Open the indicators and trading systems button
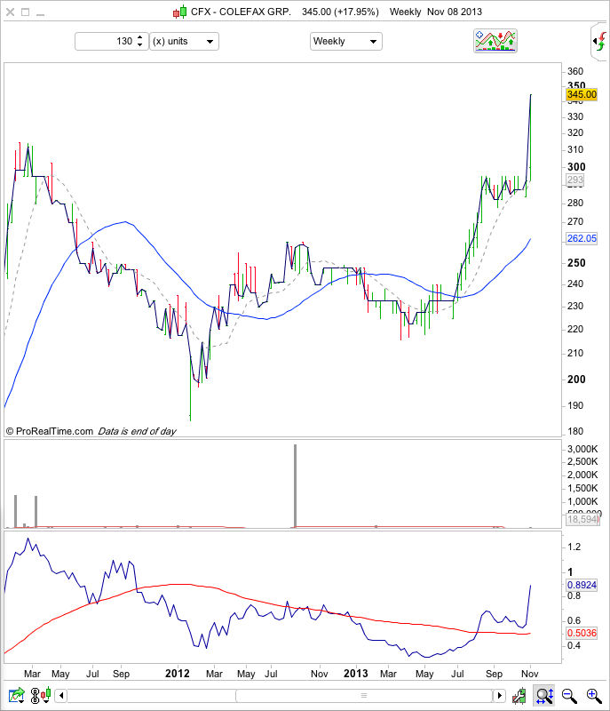Viewport: 610px width, 711px height. click(x=495, y=41)
